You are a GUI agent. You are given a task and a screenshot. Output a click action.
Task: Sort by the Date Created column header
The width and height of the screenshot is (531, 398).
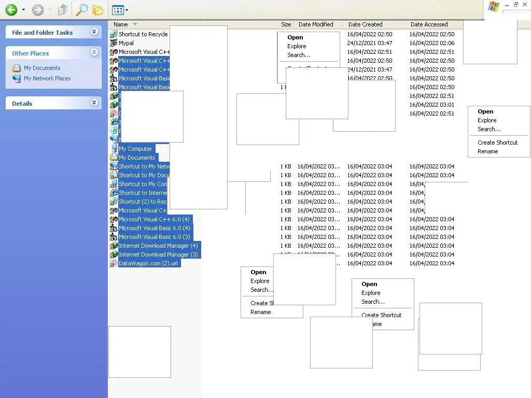pyautogui.click(x=366, y=24)
